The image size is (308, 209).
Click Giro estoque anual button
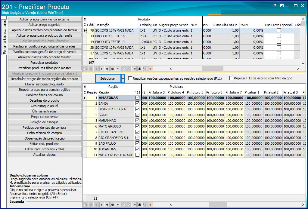45,106
